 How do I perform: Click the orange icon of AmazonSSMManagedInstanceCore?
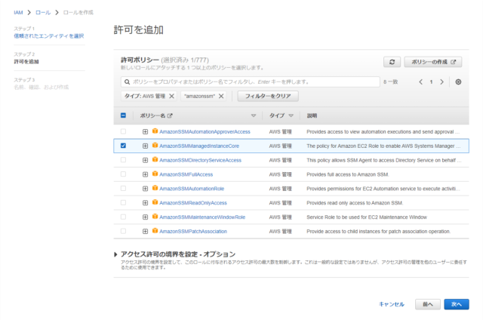tap(155, 146)
